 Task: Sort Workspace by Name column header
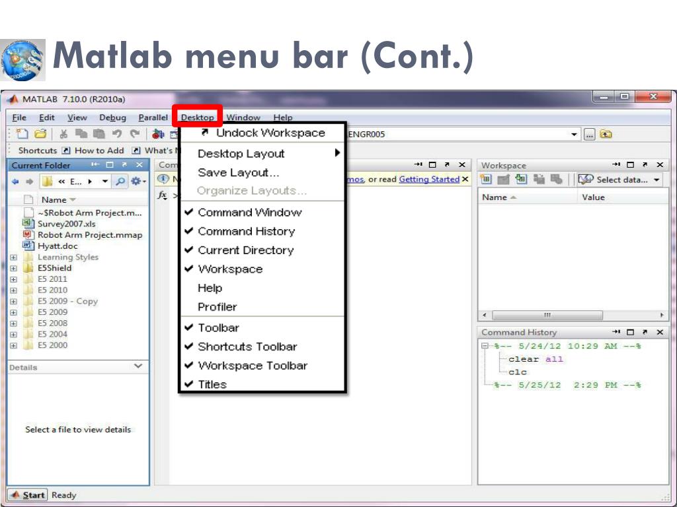pyautogui.click(x=527, y=197)
